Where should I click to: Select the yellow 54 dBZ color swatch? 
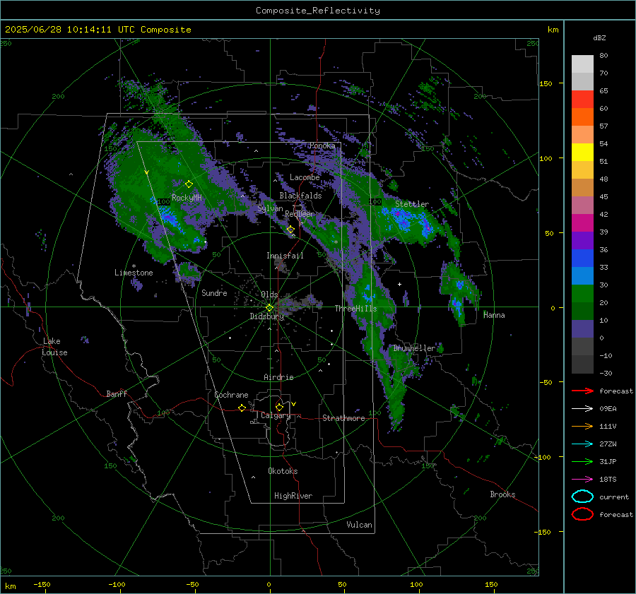[x=582, y=152]
